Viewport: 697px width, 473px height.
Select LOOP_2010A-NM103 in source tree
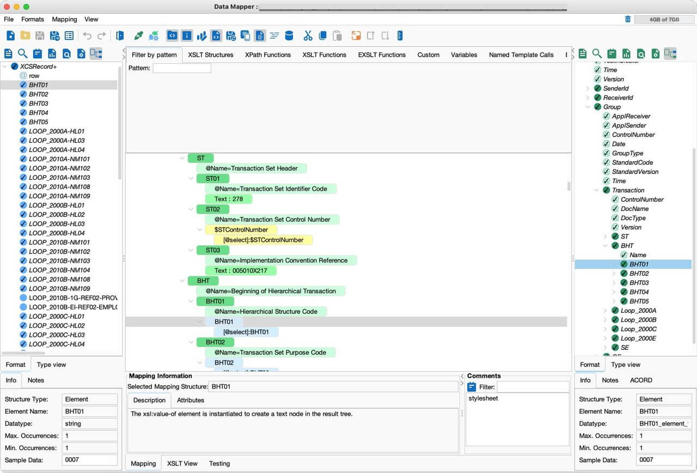click(x=59, y=178)
